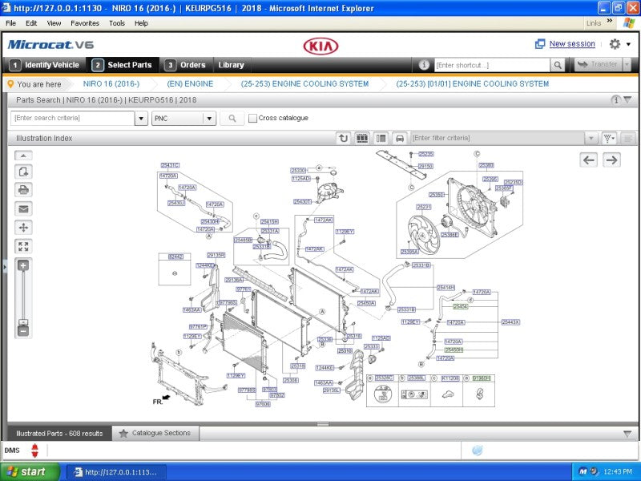Adjust the zoom slider in left sidebar
The image size is (641, 481).
coord(22,297)
